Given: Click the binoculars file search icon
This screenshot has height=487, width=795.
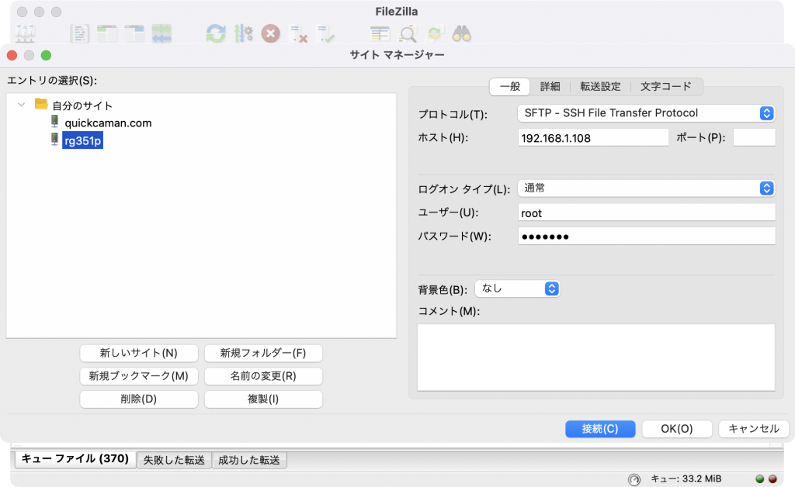Looking at the screenshot, I should coord(462,34).
